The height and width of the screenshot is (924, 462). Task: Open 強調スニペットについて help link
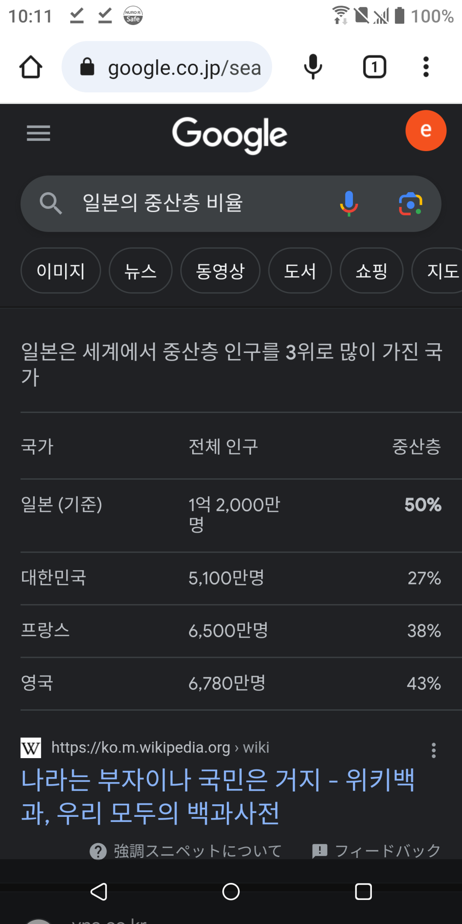(x=186, y=851)
